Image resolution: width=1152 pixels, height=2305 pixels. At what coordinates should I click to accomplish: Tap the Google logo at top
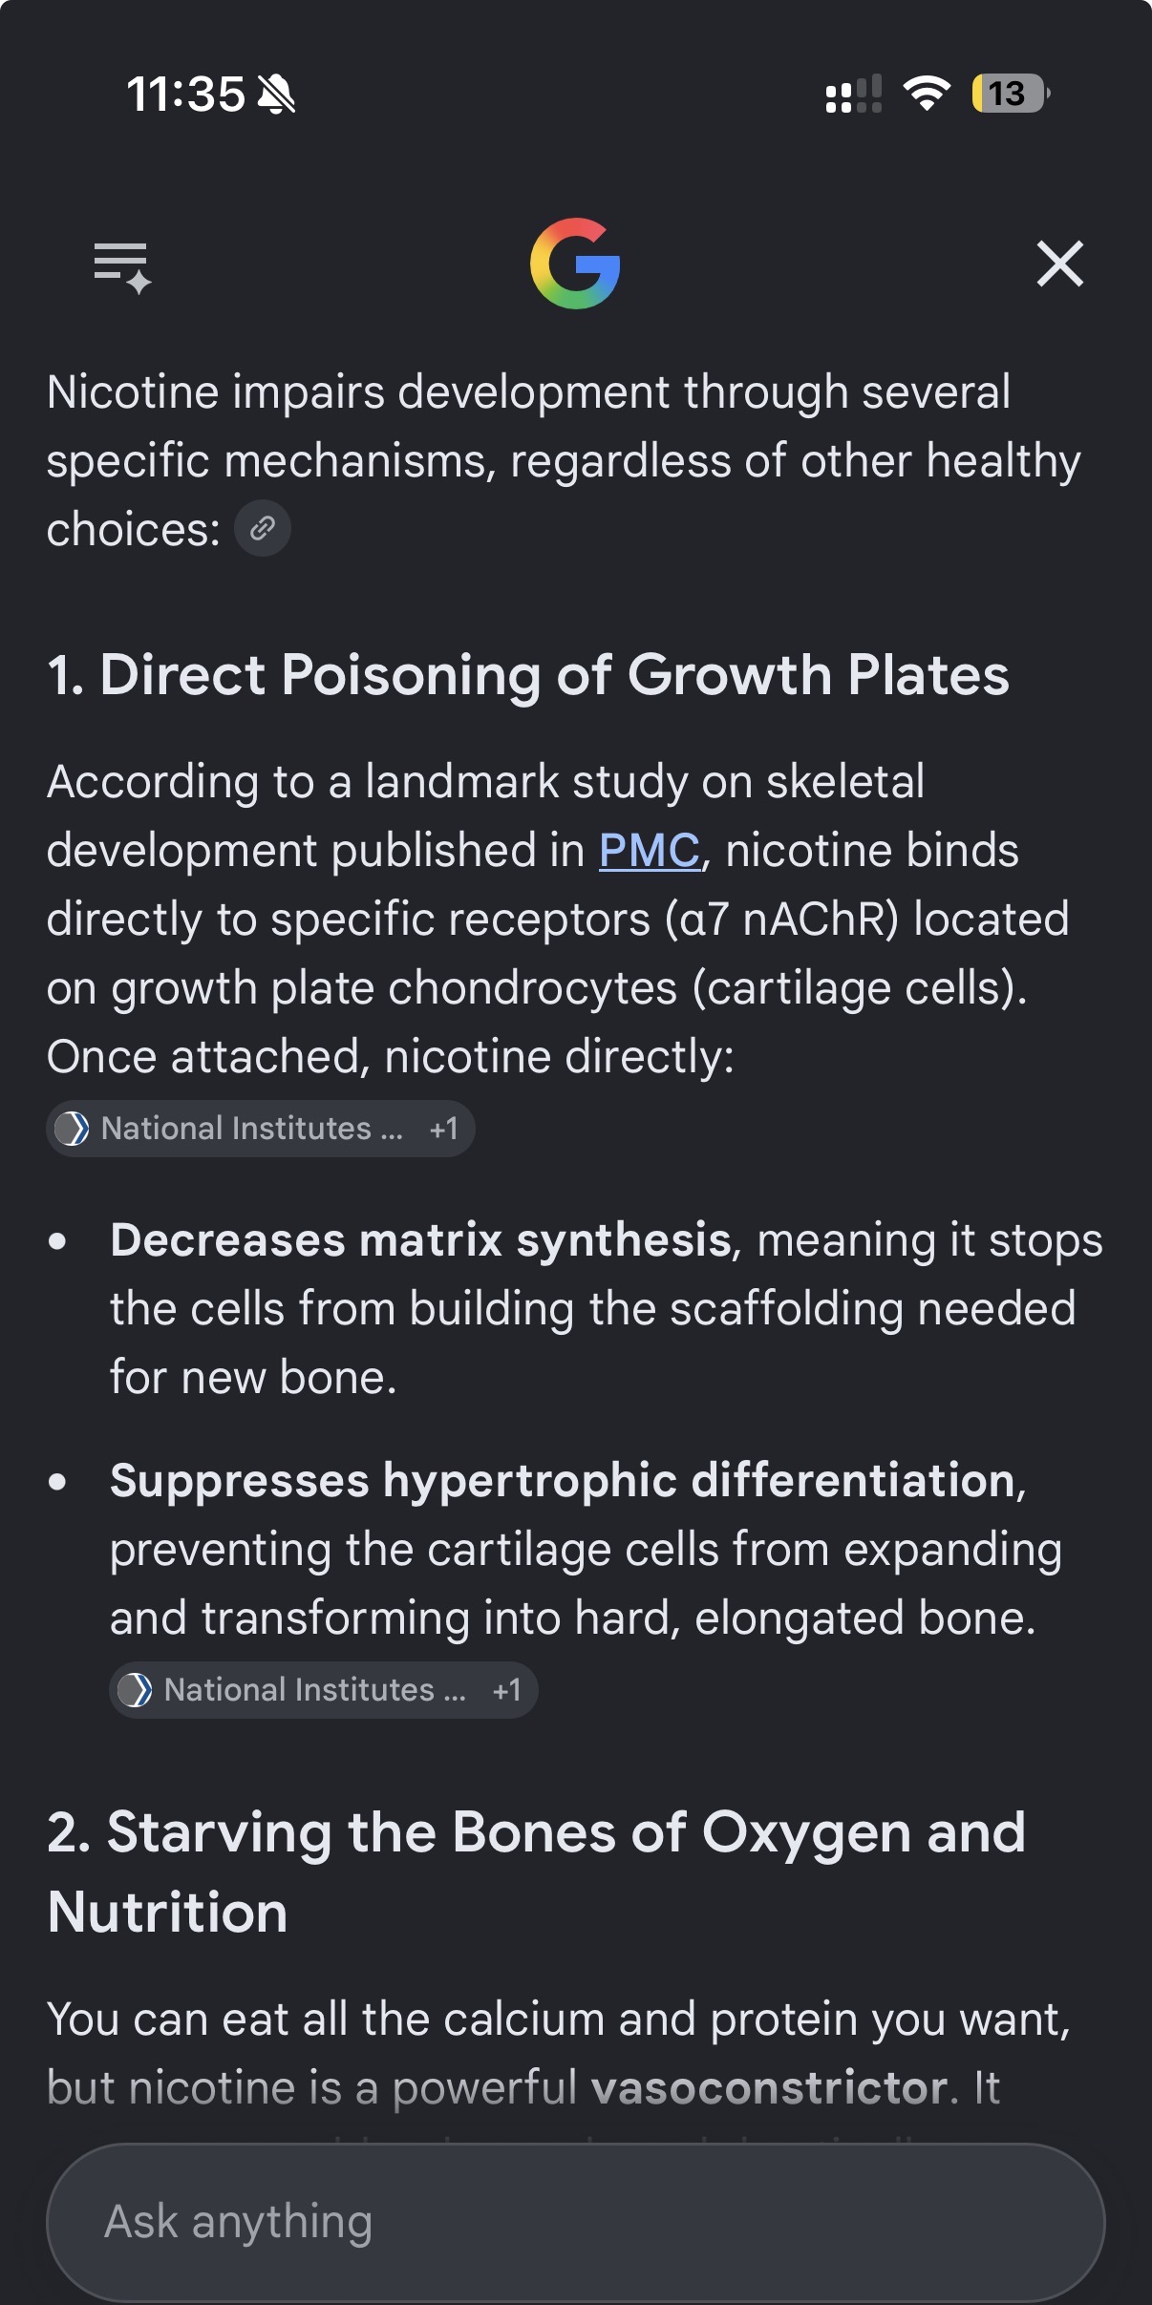coord(575,264)
